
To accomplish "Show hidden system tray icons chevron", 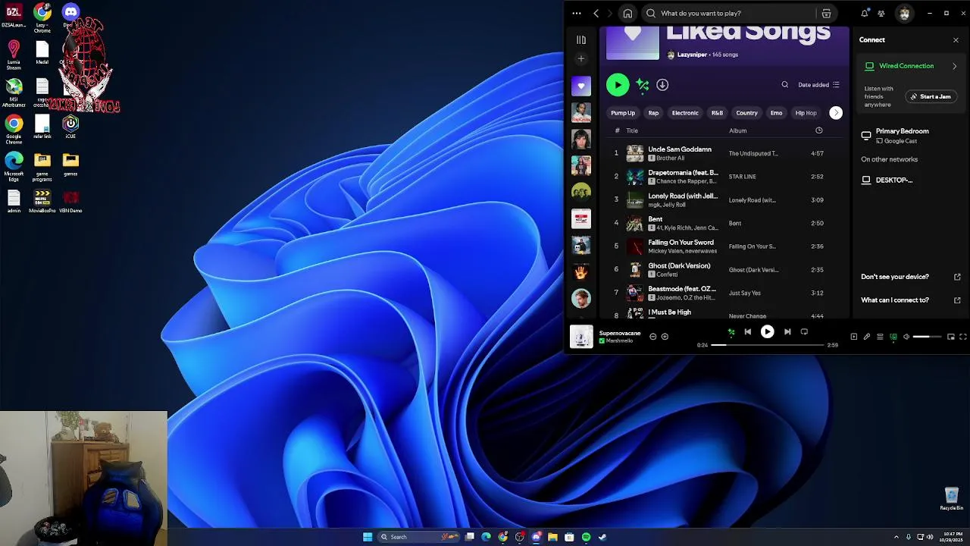I will coord(896,537).
